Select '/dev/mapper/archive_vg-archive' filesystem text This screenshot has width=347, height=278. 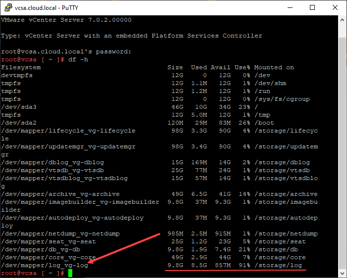pos(60,194)
